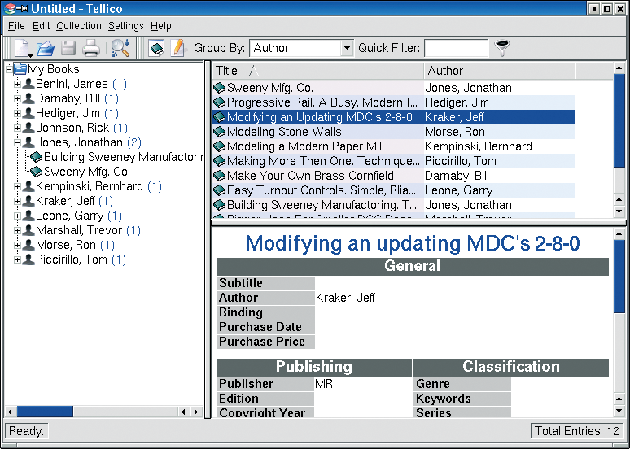Click the My Books folder icon

20,69
